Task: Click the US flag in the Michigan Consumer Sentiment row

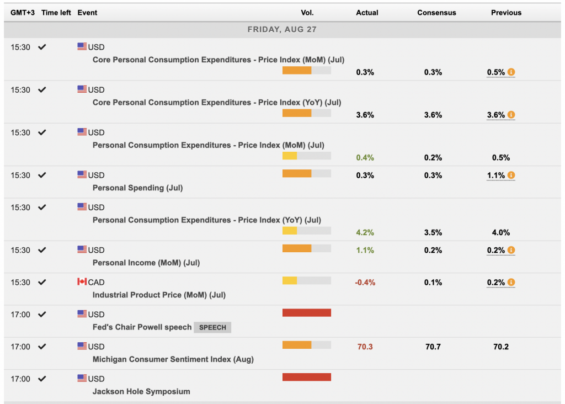Action: [82, 346]
